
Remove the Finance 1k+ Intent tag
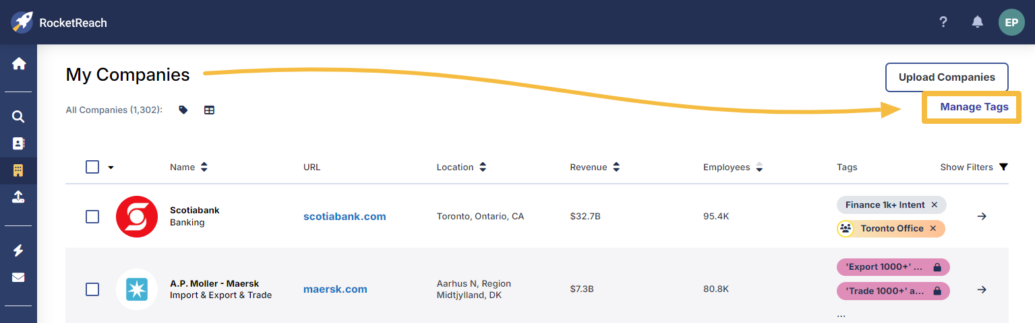click(934, 205)
